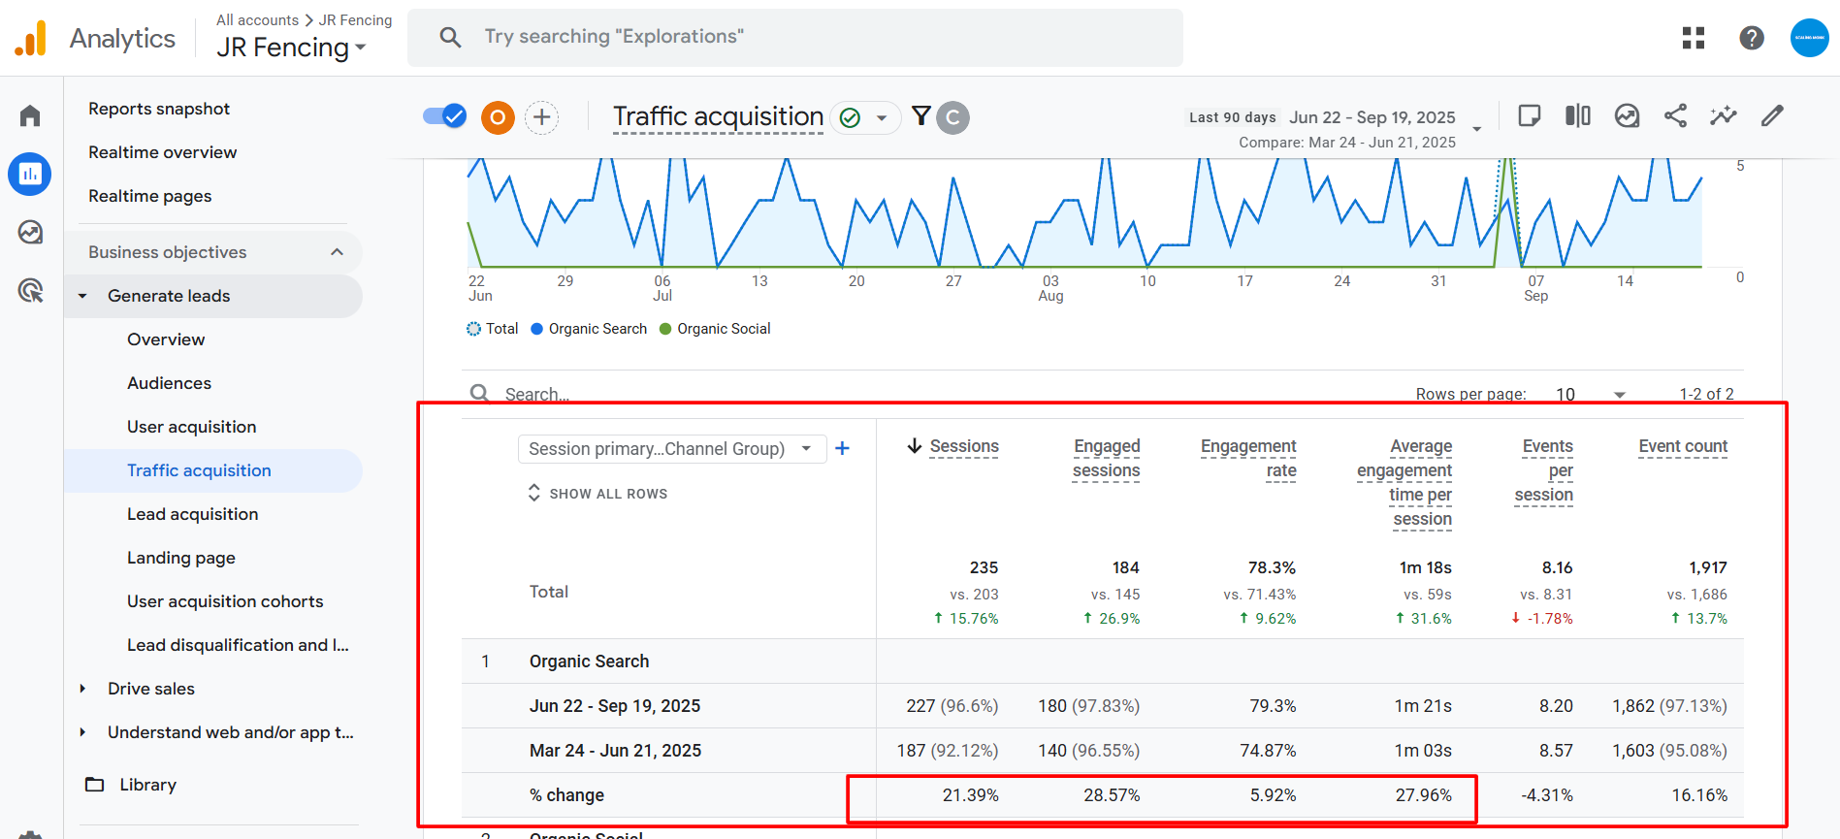Screen dimensions: 1840x839
Task: Toggle the blue comparison switch
Action: 445,116
